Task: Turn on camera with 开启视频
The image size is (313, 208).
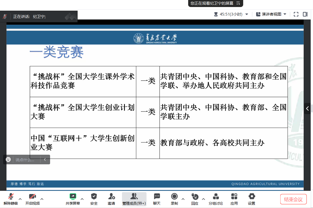Action: point(32,199)
